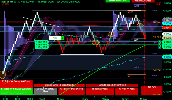Click the 29008 order price marker
The width and height of the screenshot is (172, 100).
167,47
